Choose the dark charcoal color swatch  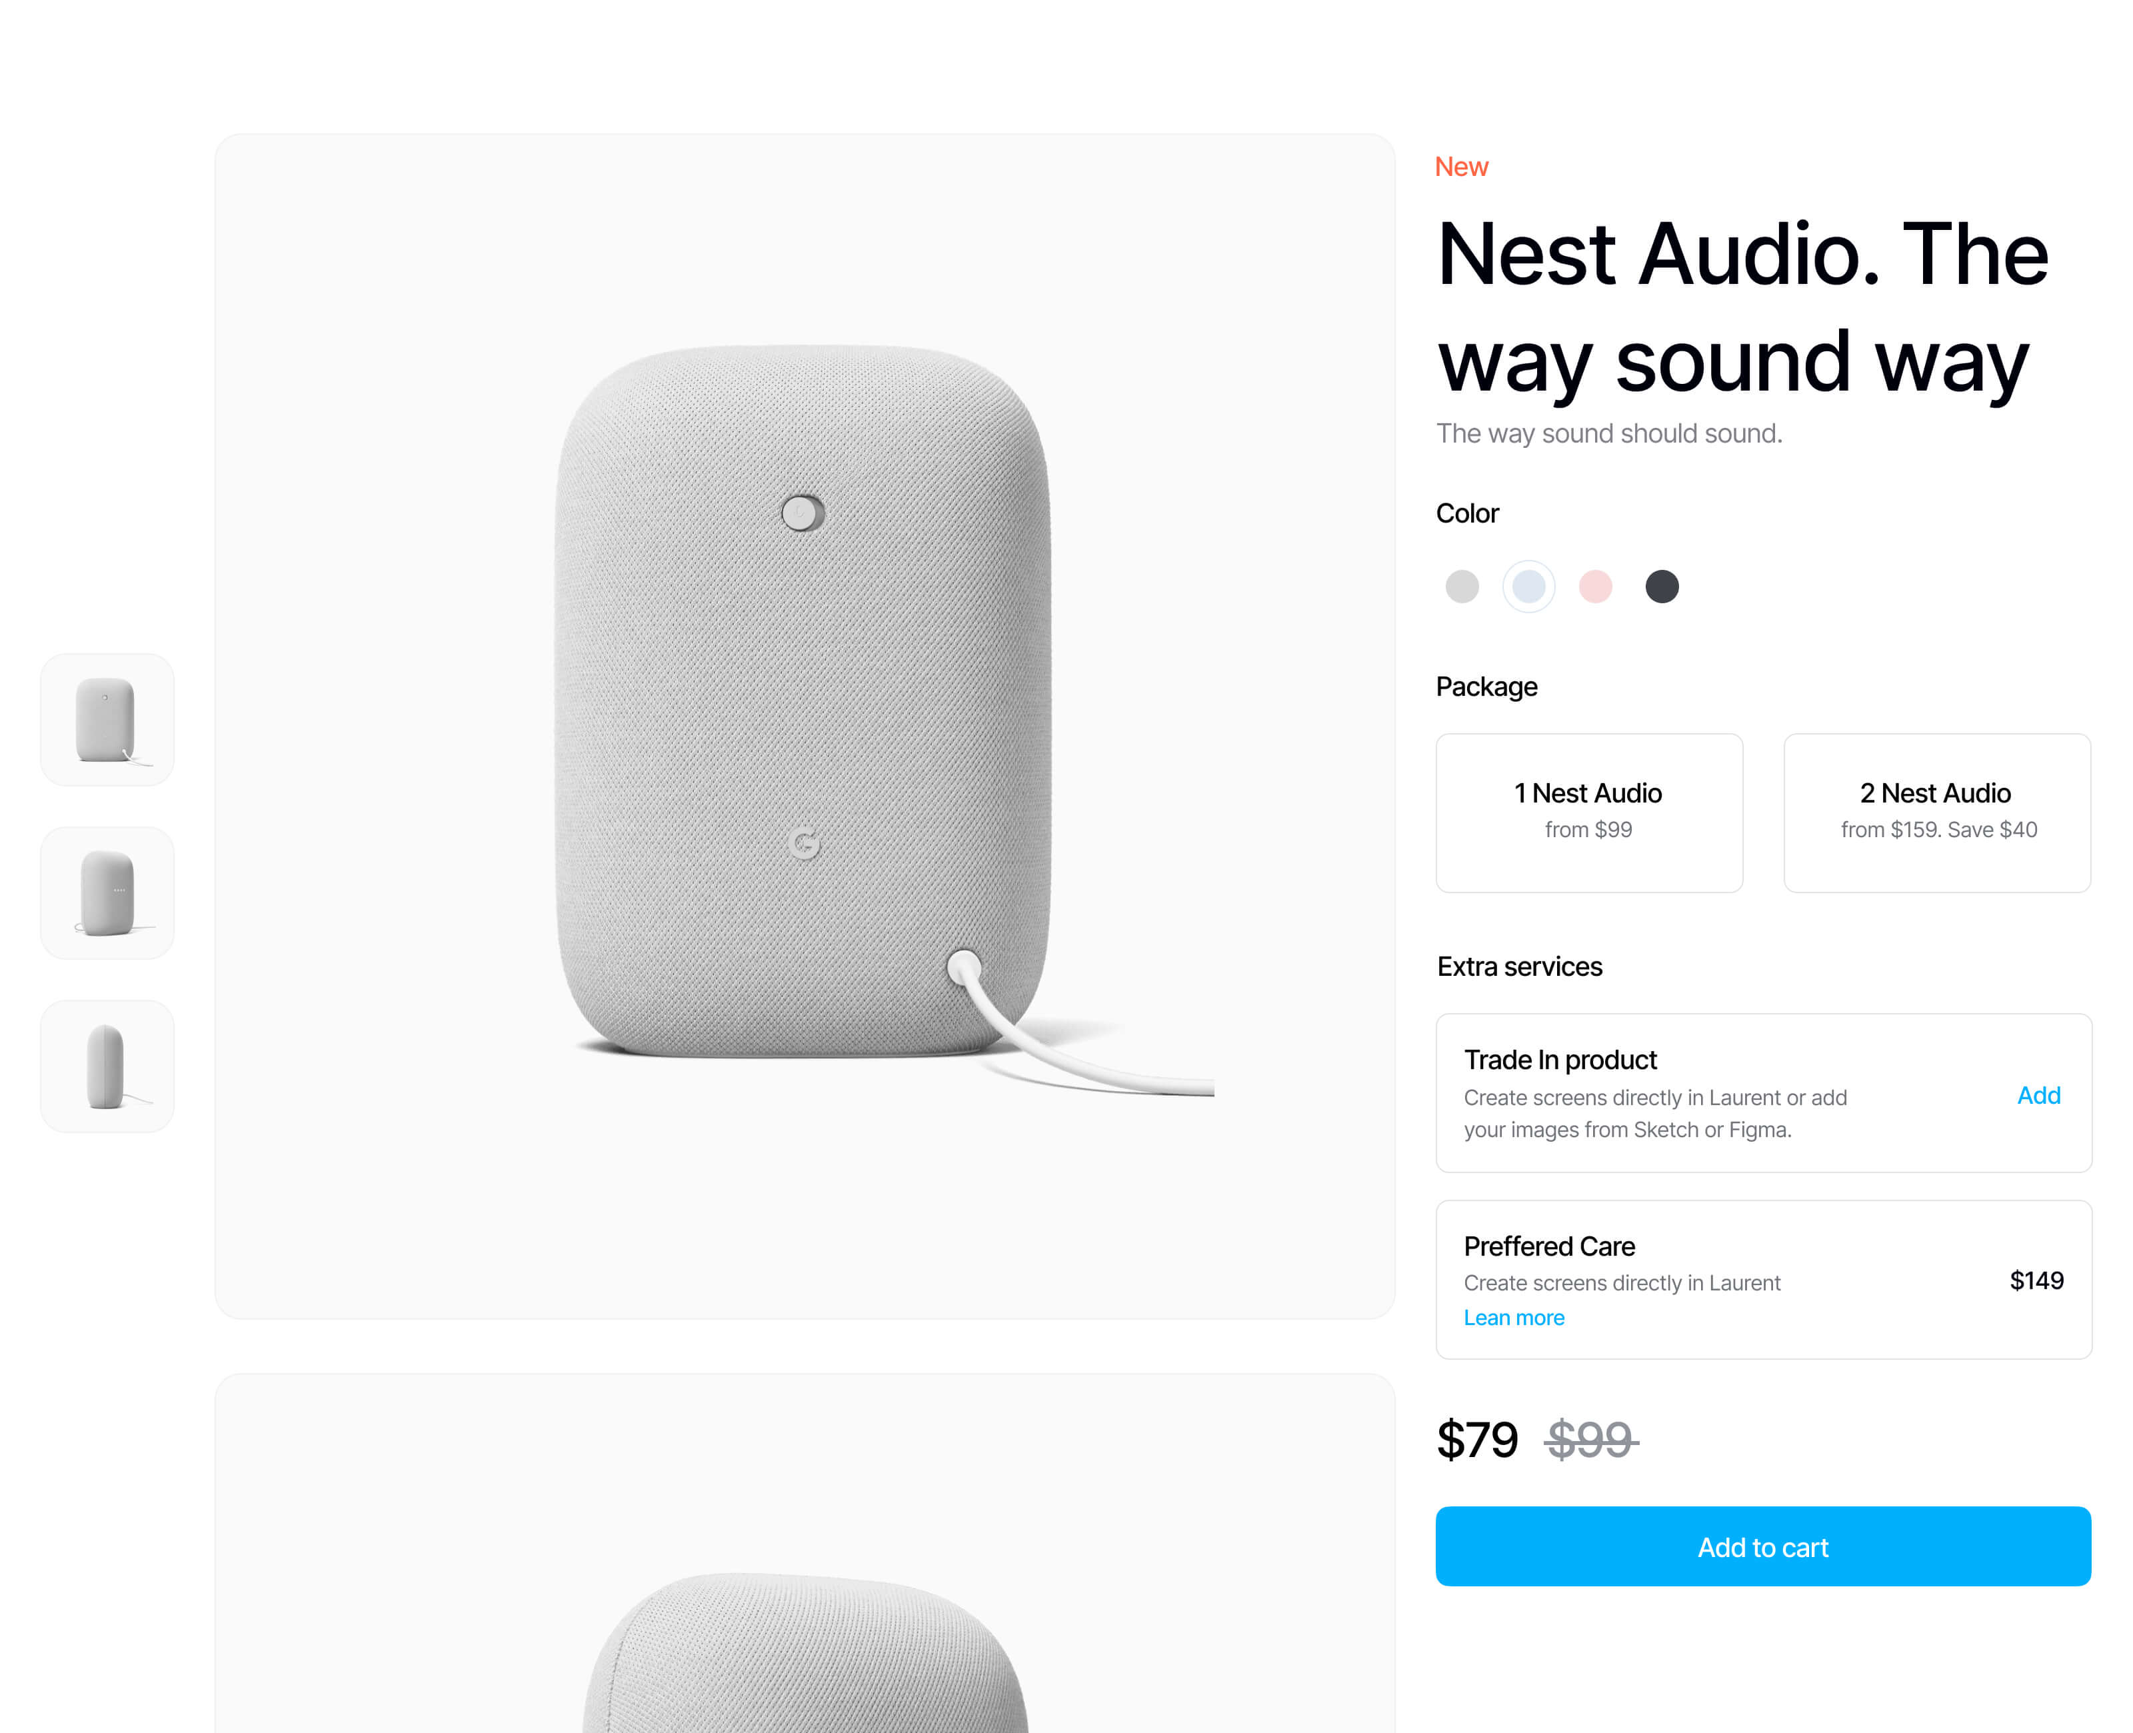(x=1662, y=586)
